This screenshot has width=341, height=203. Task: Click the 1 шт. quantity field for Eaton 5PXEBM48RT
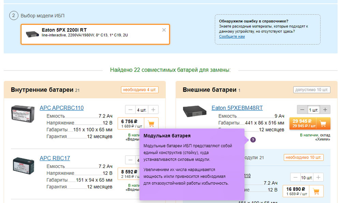tap(314, 110)
